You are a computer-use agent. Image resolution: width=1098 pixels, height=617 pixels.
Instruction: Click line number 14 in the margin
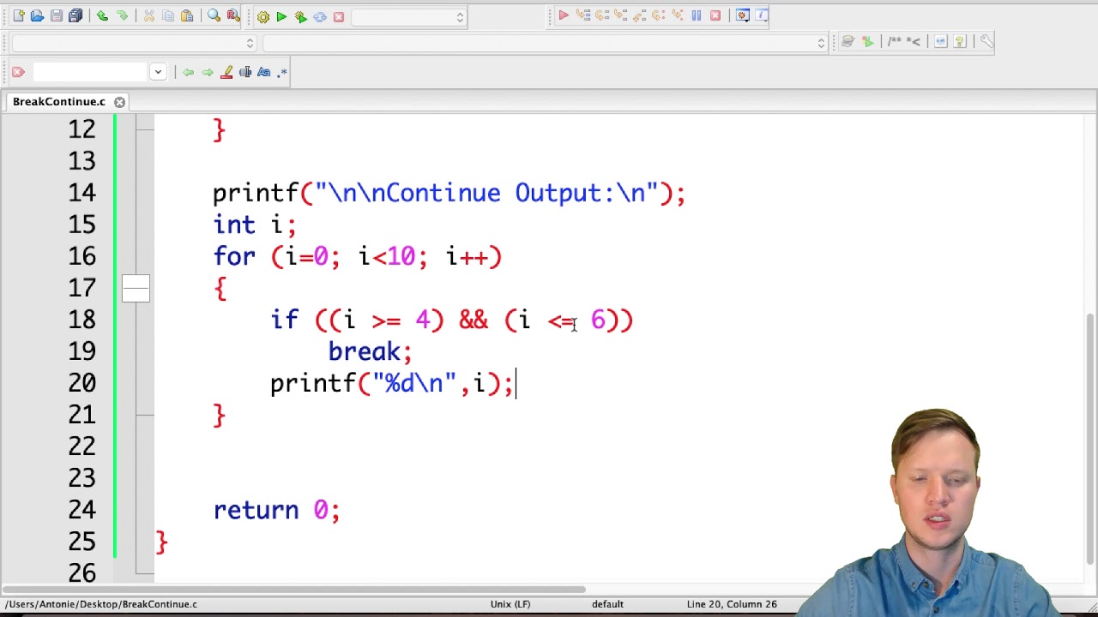(x=82, y=193)
